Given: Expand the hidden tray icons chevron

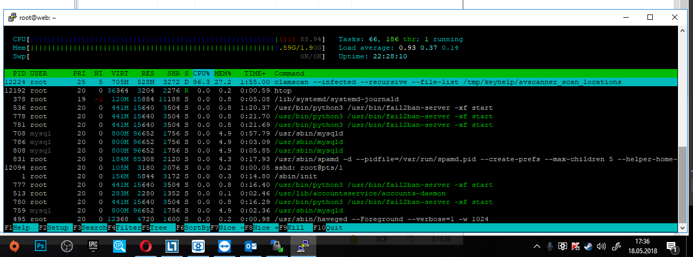Looking at the screenshot, I should [x=537, y=247].
